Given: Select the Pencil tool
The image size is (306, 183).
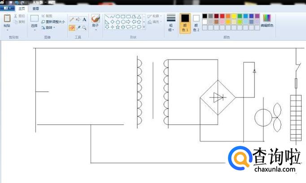Looking at the screenshot, I should [x=72, y=20].
